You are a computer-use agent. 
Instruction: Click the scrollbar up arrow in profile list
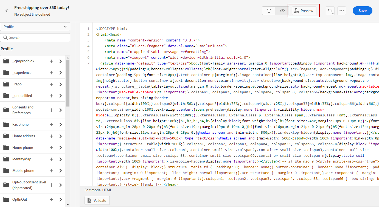[x=68, y=57]
